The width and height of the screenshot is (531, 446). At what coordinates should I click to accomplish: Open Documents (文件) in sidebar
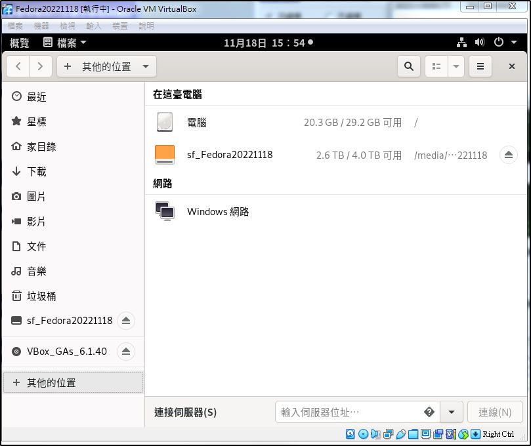73,247
